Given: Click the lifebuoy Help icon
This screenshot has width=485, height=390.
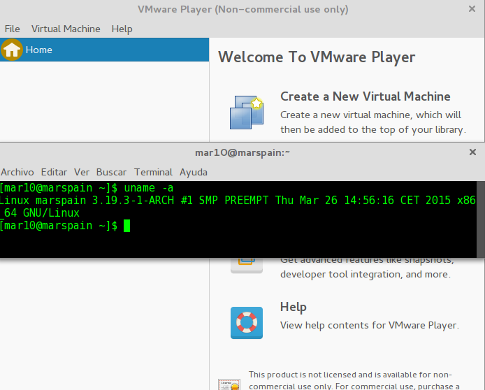Looking at the screenshot, I should coord(247,322).
